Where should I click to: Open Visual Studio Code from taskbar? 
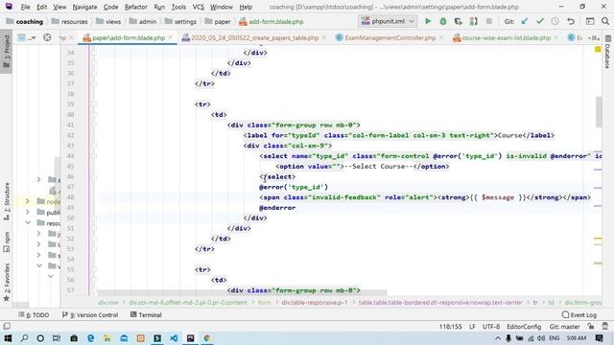tap(174, 338)
